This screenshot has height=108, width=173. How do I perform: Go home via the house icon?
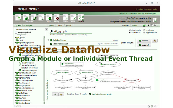click(x=155, y=25)
